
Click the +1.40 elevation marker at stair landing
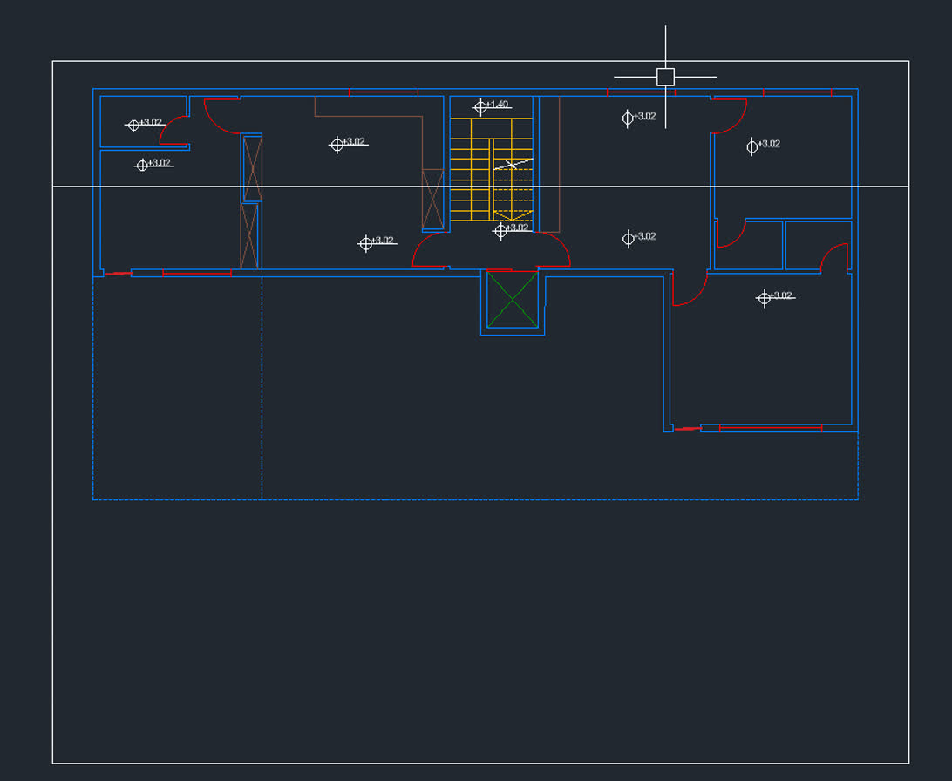pyautogui.click(x=481, y=107)
